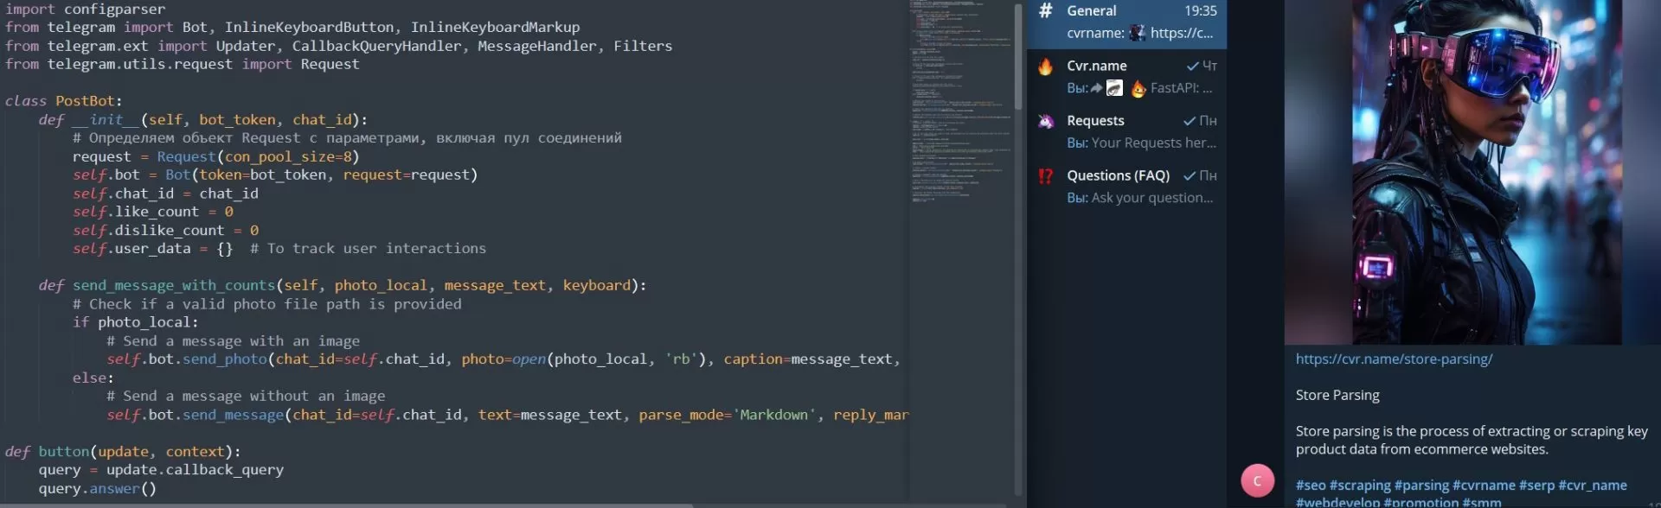
Task: Open the Questions (FAQ) topic
Action: point(1126,187)
